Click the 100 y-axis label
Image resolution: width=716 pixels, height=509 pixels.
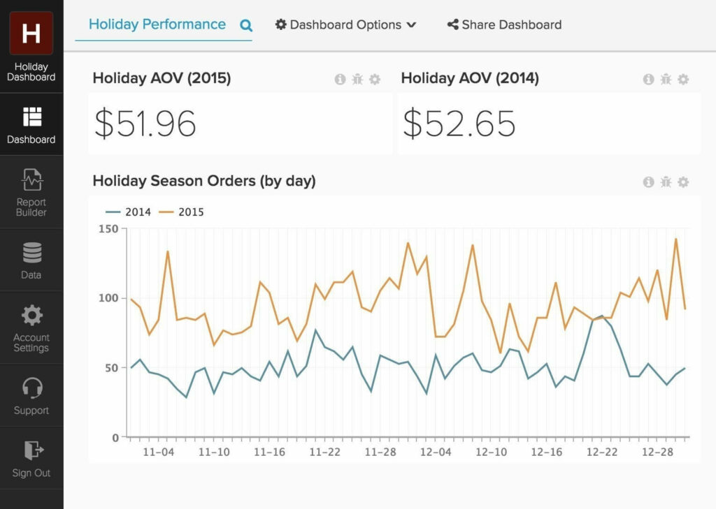coord(108,298)
